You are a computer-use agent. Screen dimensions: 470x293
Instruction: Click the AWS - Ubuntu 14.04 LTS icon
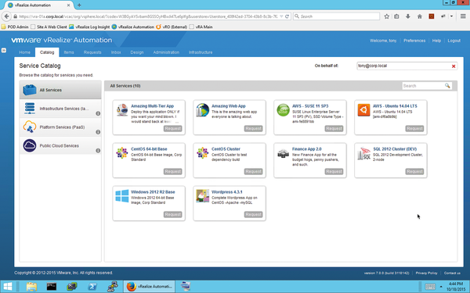pos(363,110)
